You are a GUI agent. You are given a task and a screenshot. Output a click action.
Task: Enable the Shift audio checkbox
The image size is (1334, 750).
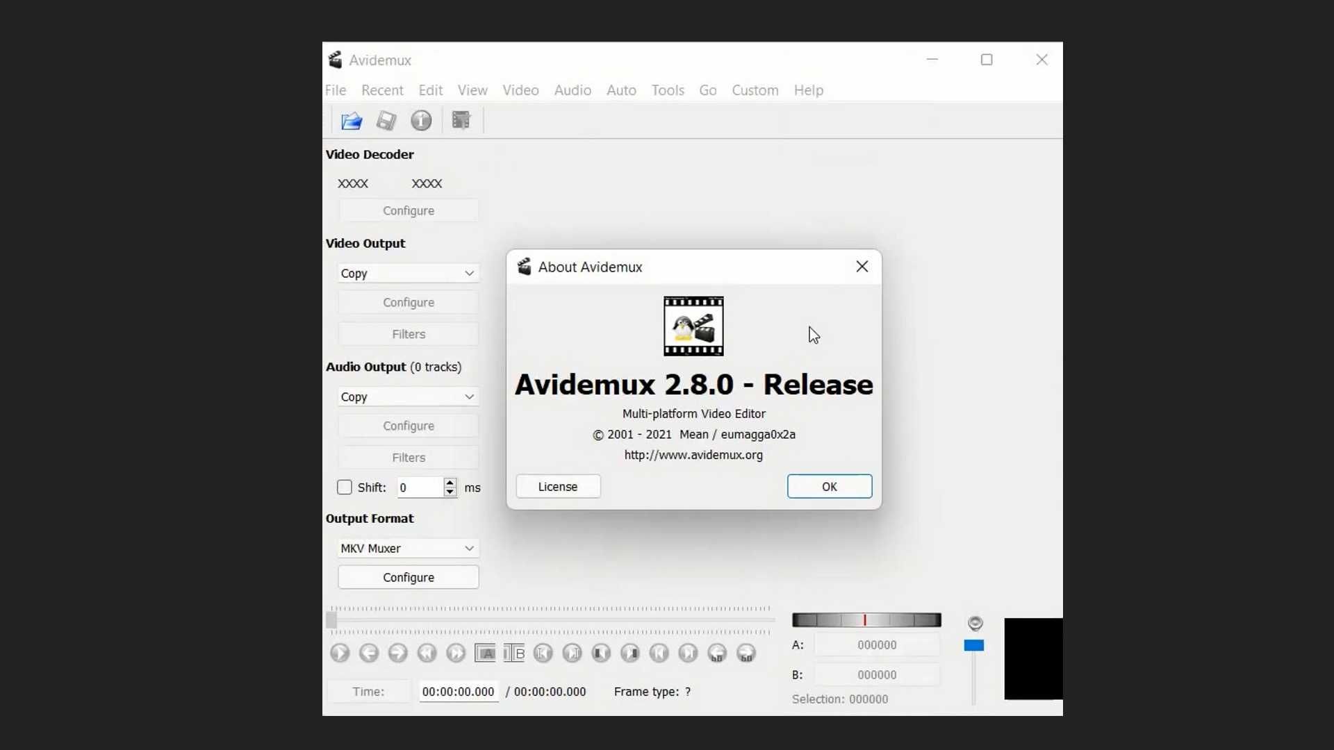[345, 487]
